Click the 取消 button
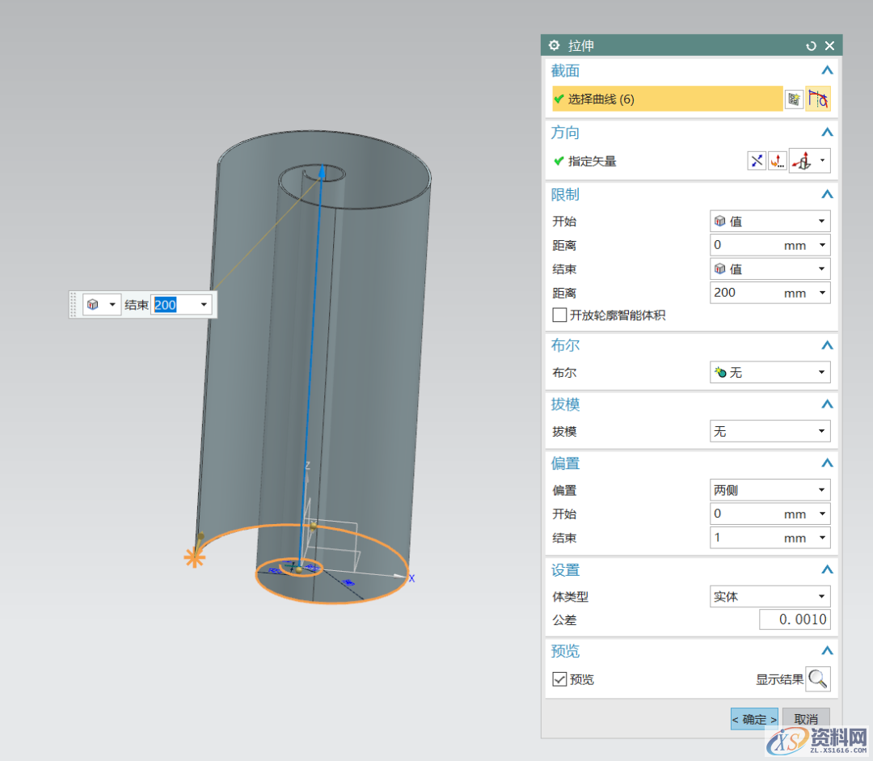The width and height of the screenshot is (873, 761). [x=805, y=719]
